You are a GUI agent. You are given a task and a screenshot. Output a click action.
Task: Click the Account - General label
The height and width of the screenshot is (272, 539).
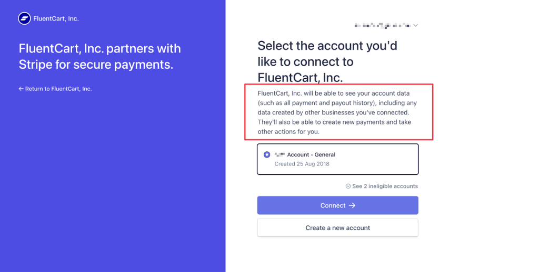tap(311, 154)
